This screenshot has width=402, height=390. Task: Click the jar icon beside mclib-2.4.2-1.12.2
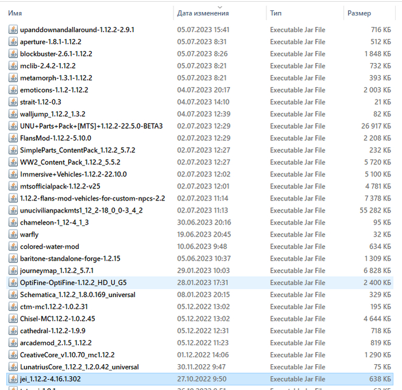(x=13, y=66)
